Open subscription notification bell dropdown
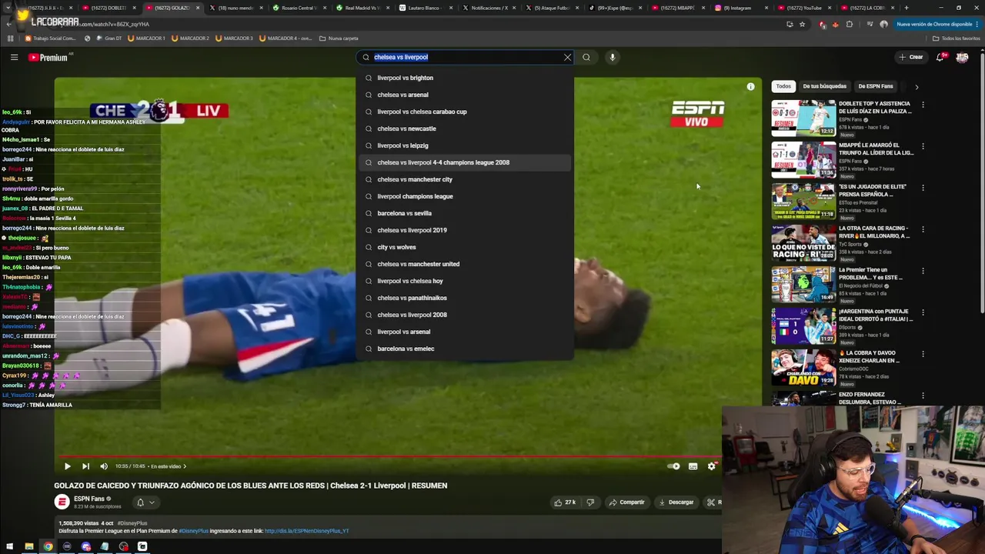The height and width of the screenshot is (554, 985). [x=145, y=502]
